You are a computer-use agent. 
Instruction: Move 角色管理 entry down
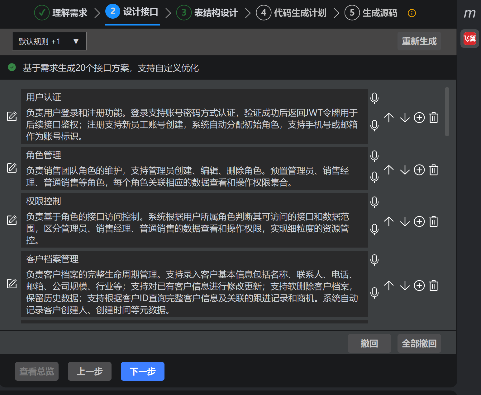(x=405, y=170)
